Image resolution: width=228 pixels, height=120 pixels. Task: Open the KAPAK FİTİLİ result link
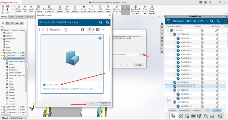click(x=52, y=85)
